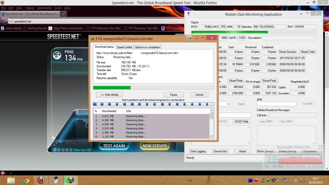Click the blue square tray icon

[251, 180]
